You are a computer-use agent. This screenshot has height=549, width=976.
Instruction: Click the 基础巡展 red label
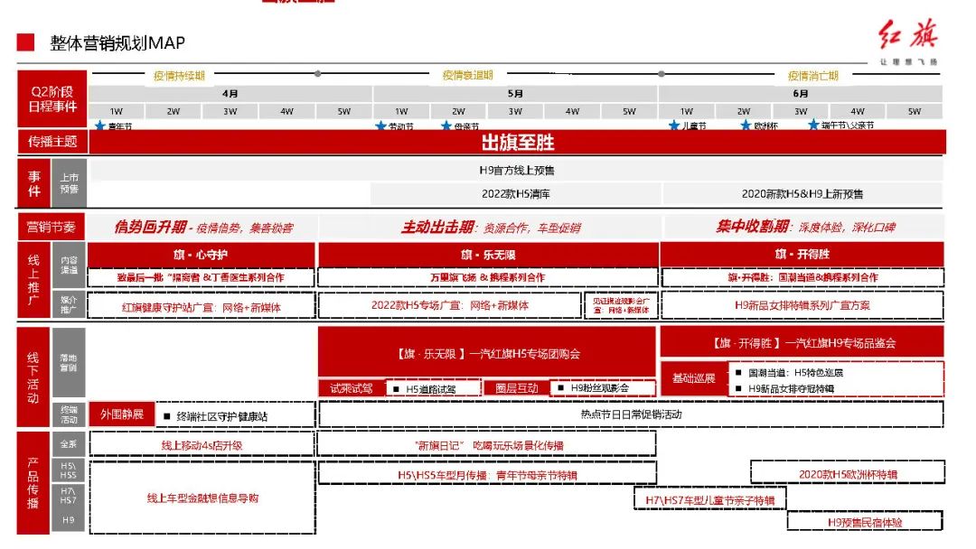(693, 378)
